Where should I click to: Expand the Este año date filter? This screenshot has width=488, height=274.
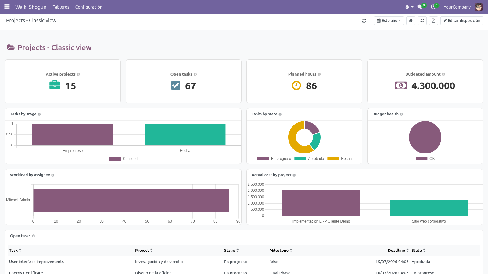click(389, 21)
